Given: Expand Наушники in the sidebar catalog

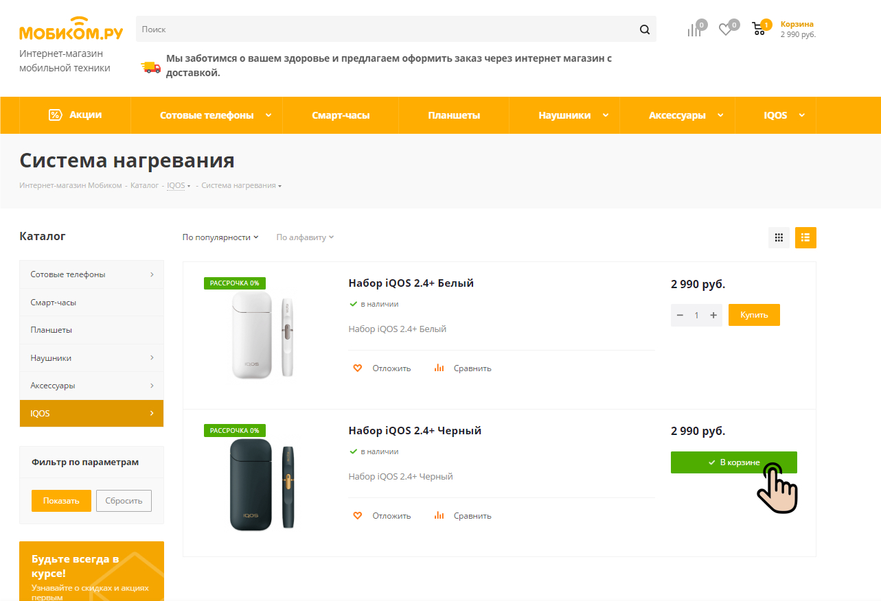Looking at the screenshot, I should pyautogui.click(x=152, y=357).
